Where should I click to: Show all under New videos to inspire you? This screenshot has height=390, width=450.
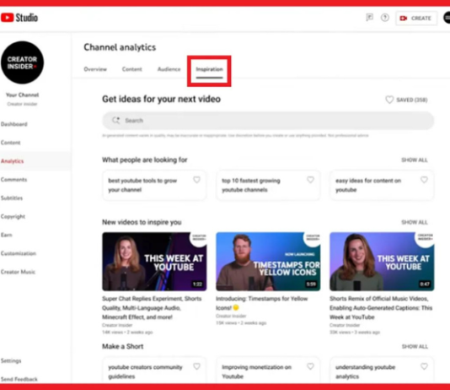(x=415, y=222)
